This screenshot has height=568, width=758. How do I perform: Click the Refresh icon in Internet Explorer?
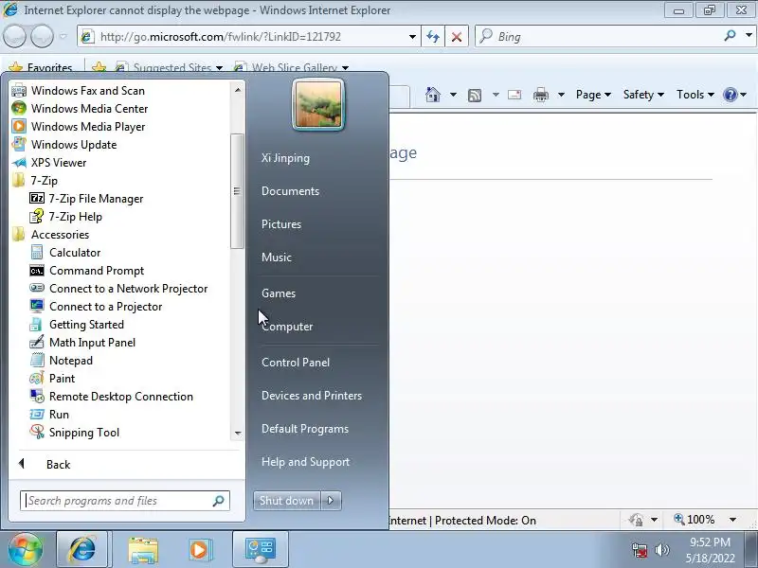(433, 37)
